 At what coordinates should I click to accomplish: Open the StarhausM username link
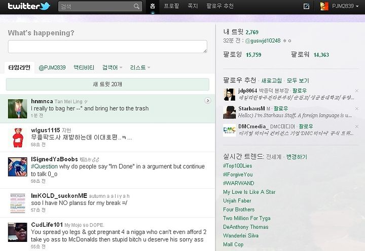point(251,108)
